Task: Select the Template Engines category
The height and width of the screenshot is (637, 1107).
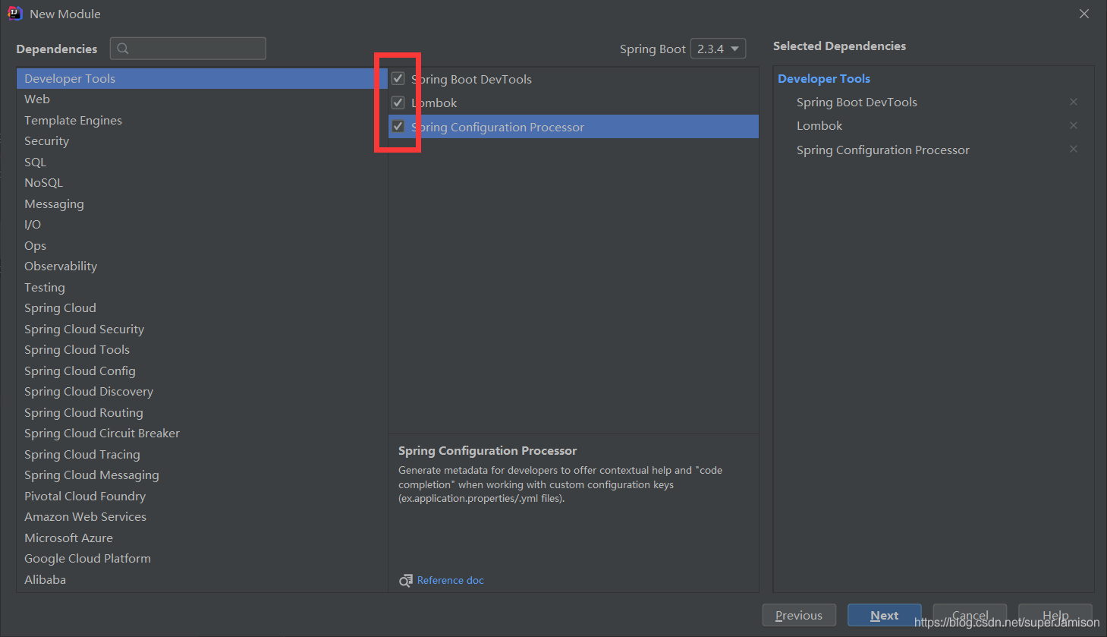Action: [x=202, y=120]
